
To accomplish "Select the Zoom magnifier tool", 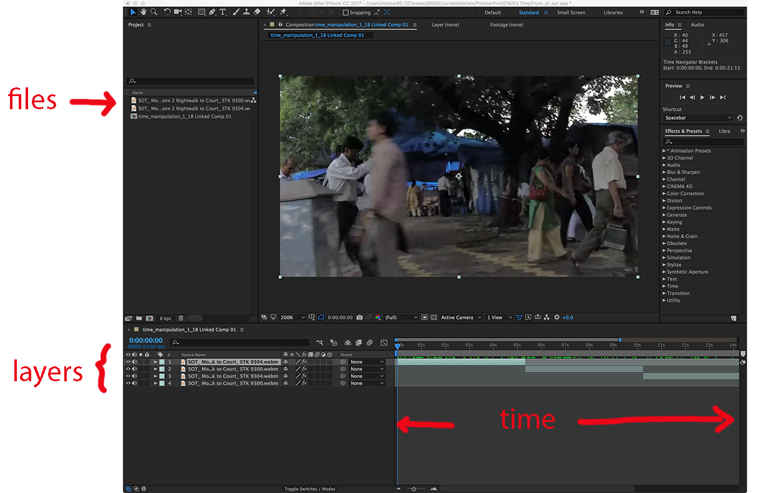I will click(x=154, y=12).
